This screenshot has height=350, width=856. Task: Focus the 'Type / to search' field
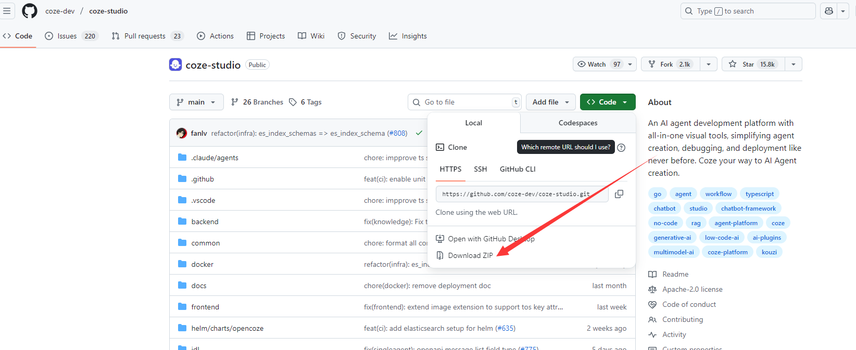pyautogui.click(x=748, y=11)
